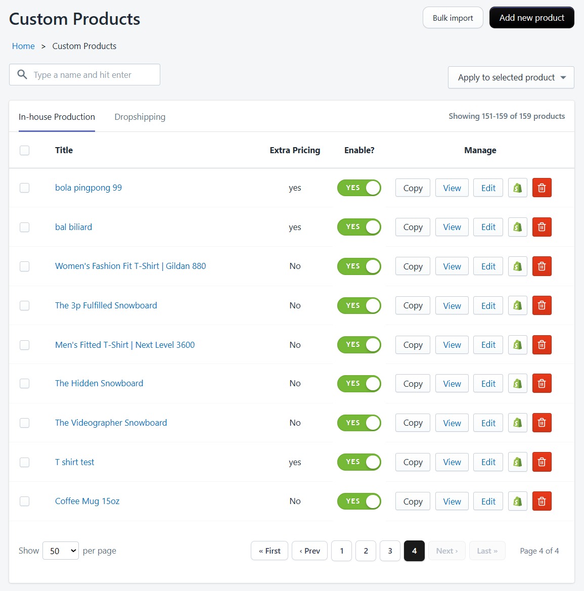Open the per-page count selector showing 50
This screenshot has width=584, height=591.
60,551
